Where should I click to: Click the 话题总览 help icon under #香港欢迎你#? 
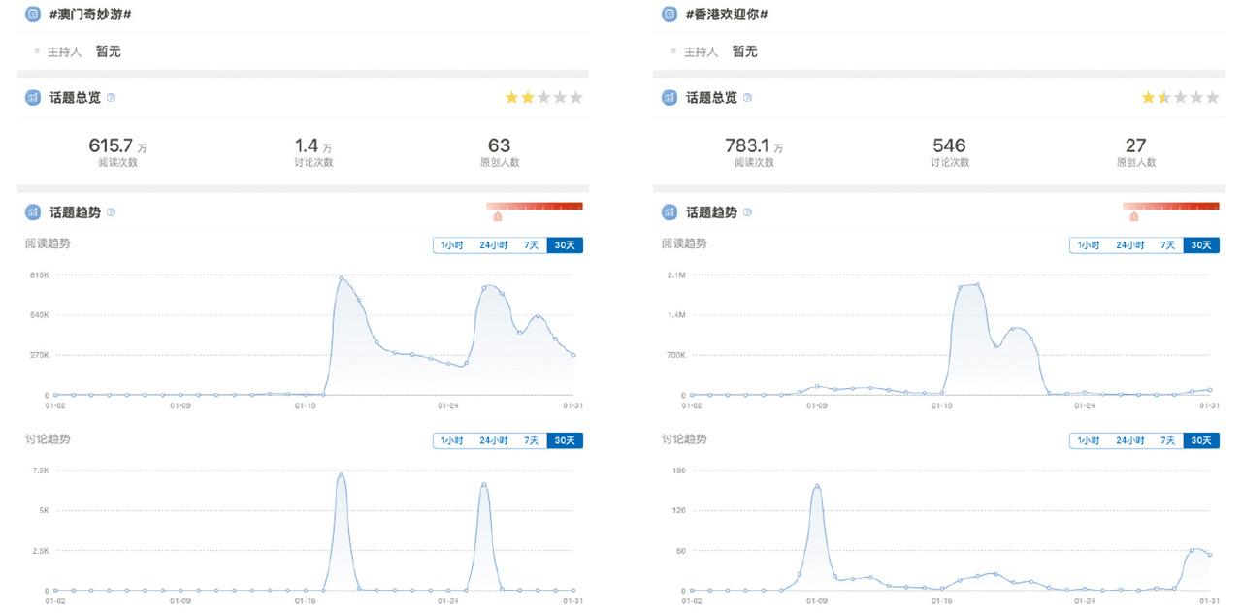[x=747, y=98]
